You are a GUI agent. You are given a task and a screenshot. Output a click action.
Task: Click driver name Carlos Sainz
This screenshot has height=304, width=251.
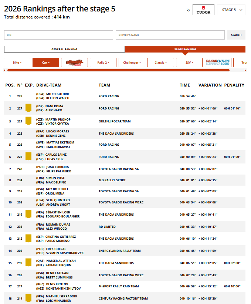56,155
